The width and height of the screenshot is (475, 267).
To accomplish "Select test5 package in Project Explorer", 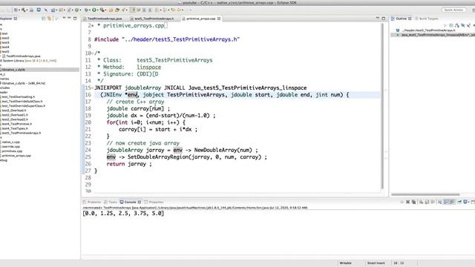I will click(x=5, y=51).
